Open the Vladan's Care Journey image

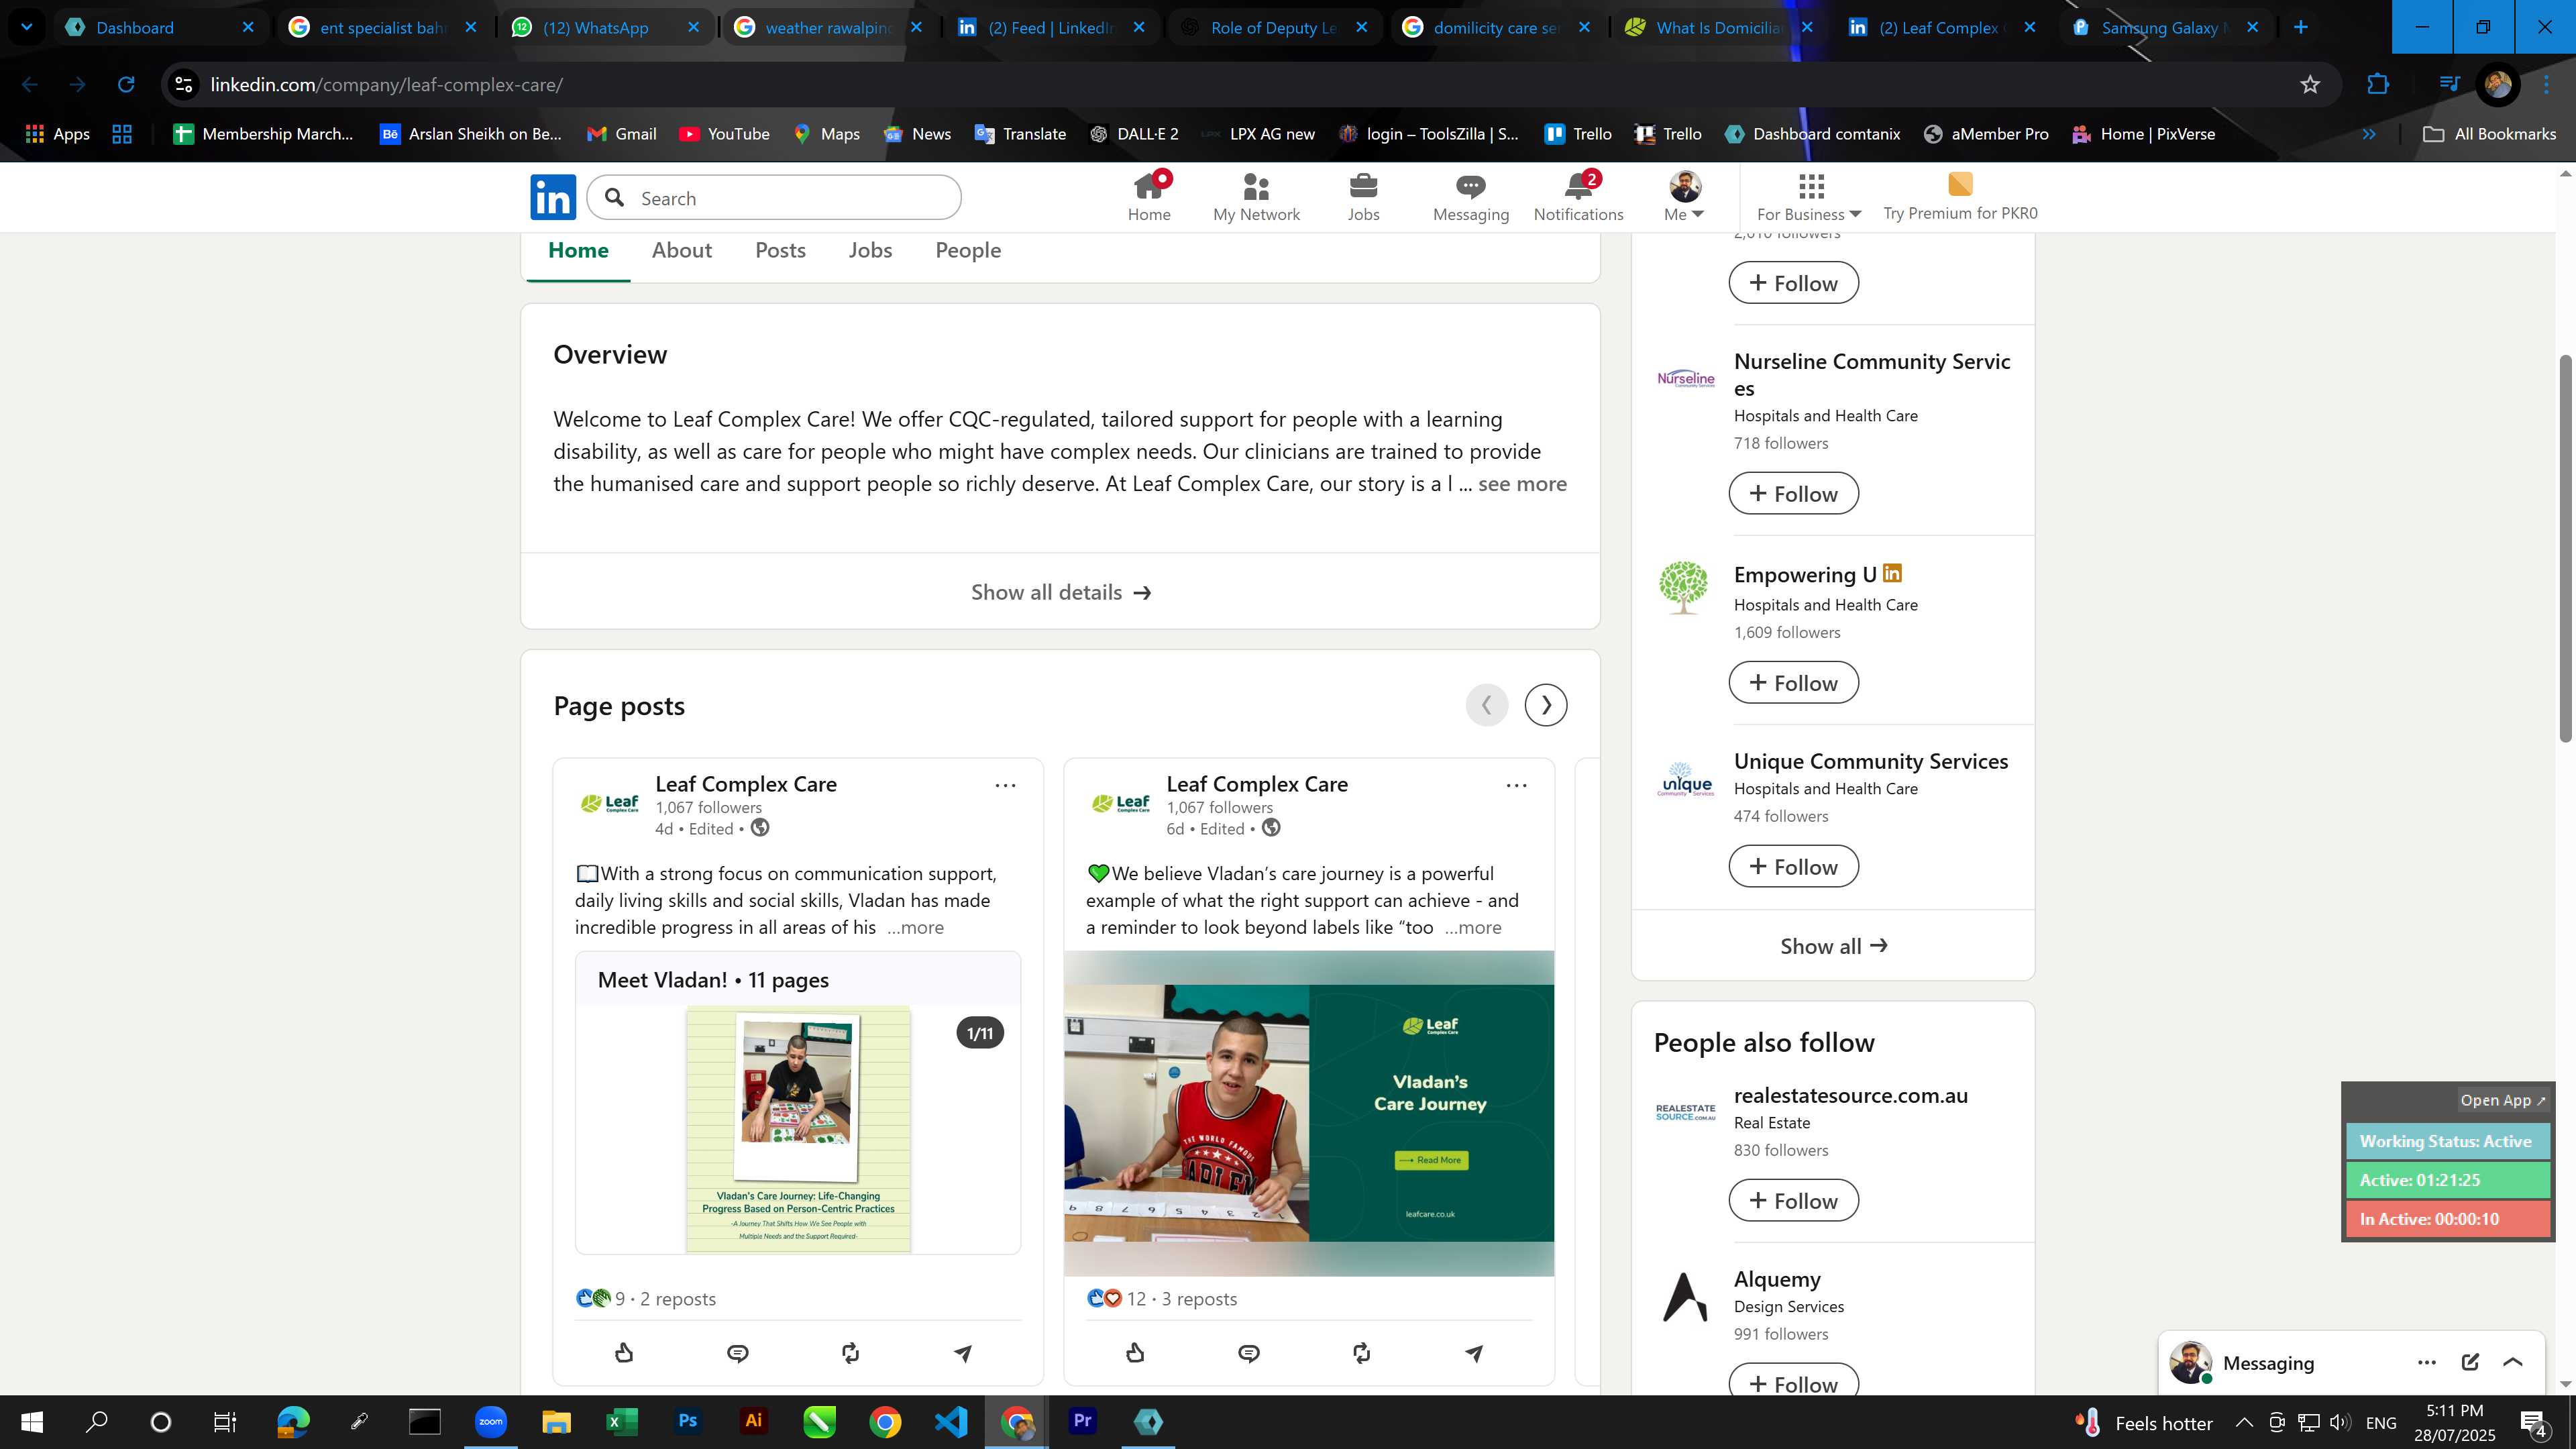point(1309,1113)
